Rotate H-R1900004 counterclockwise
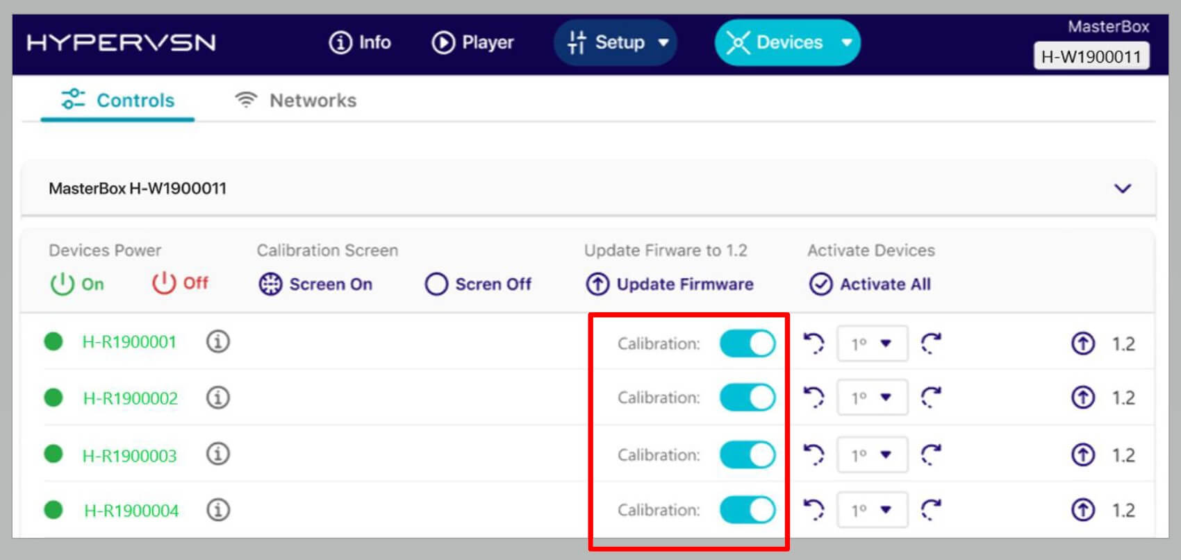The height and width of the screenshot is (560, 1181). [814, 510]
